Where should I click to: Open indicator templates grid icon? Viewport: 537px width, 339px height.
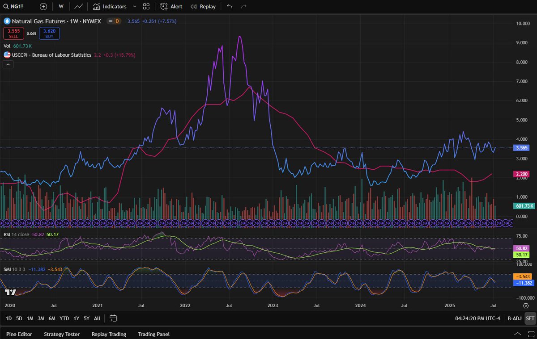pyautogui.click(x=146, y=6)
